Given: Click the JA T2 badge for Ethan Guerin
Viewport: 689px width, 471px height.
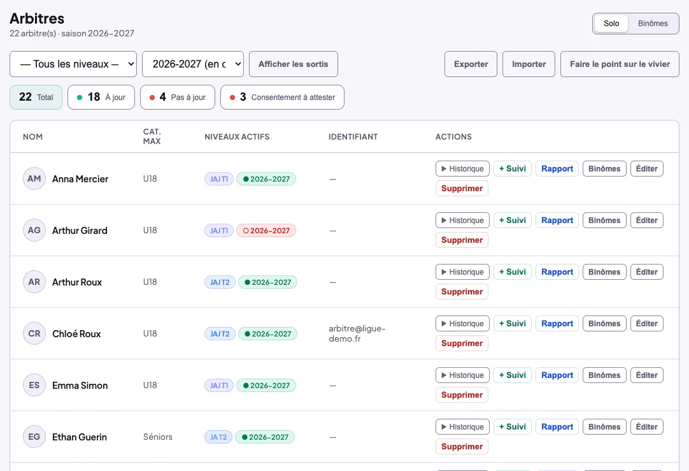Looking at the screenshot, I should coord(218,437).
